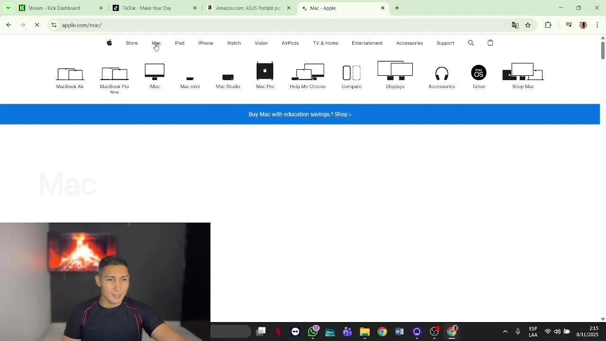
Task: Open the Accessories nav menu item
Action: pyautogui.click(x=410, y=43)
